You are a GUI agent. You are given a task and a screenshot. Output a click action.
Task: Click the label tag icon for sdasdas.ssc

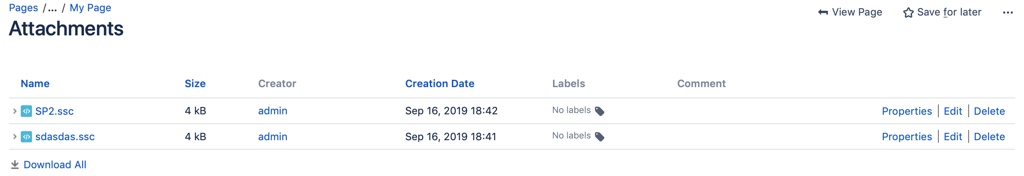click(x=600, y=137)
